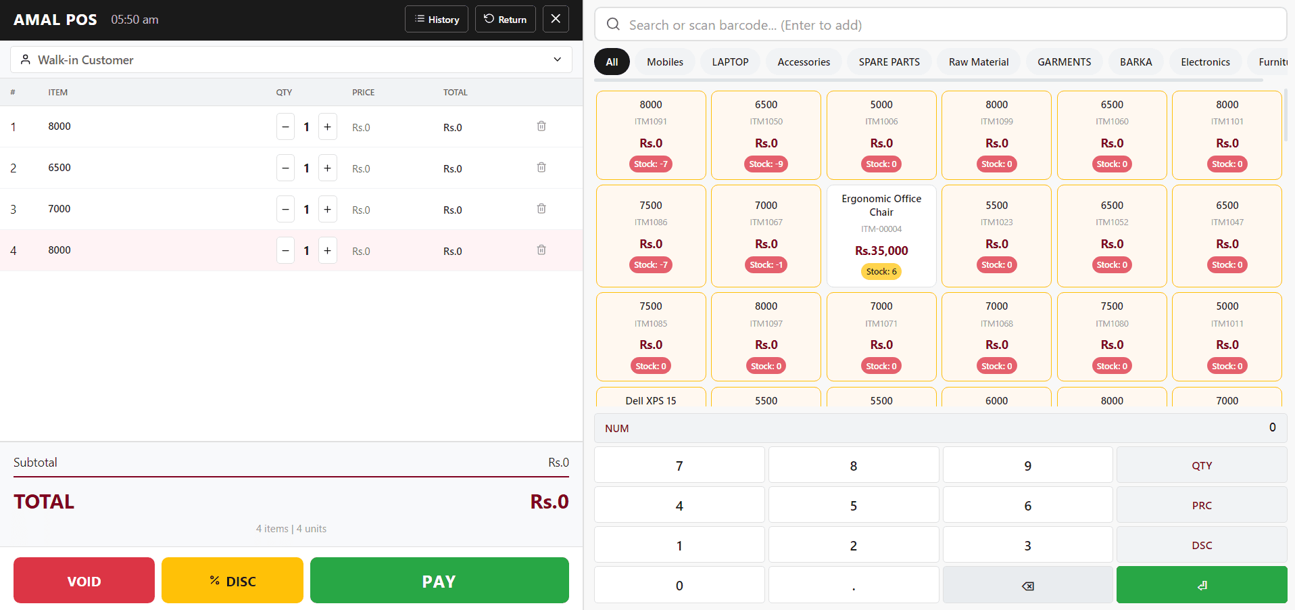Add product ITM1099 to cart
Screen dimensions: 1295x610
997,135
